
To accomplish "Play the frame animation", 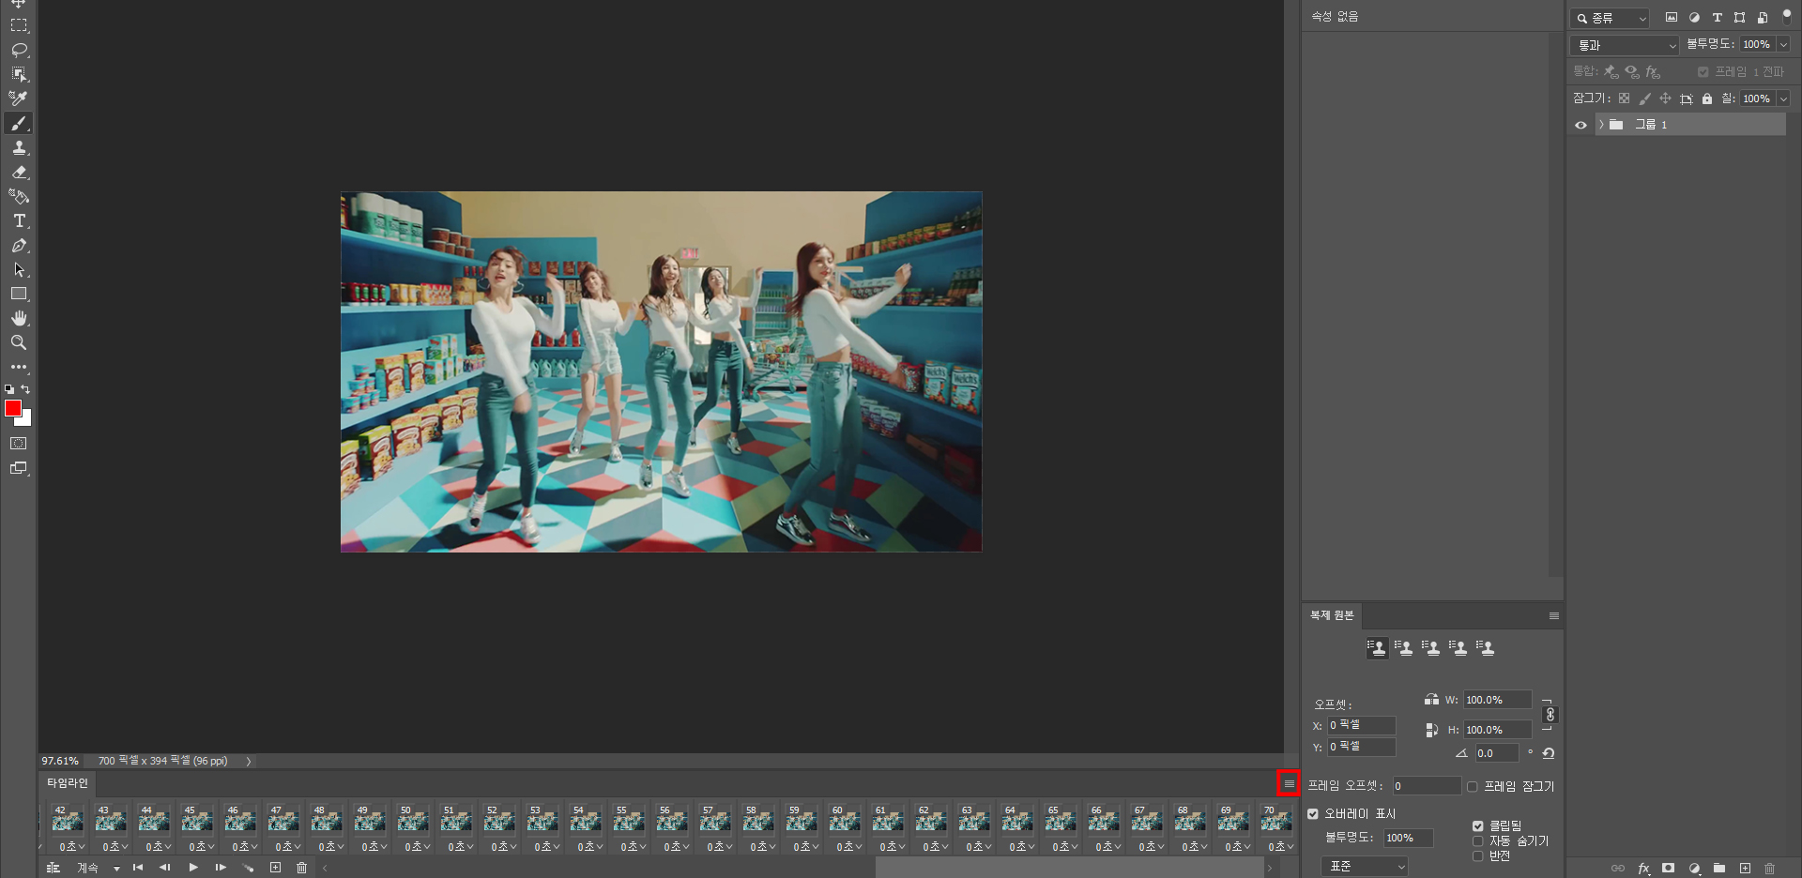I will click(x=192, y=868).
